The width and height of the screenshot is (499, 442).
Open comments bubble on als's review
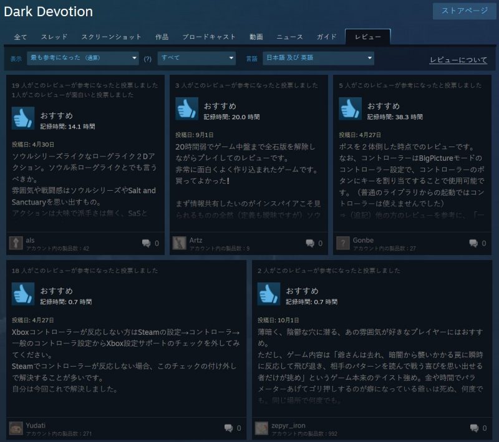click(147, 243)
